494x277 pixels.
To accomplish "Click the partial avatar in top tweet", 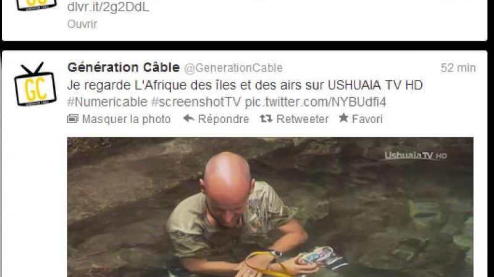I will [36, 5].
